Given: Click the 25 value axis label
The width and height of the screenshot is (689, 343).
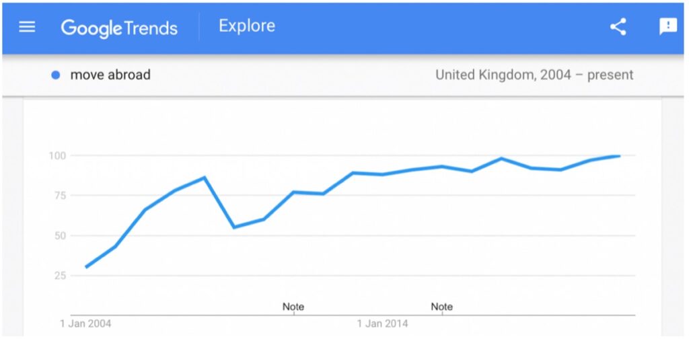Looking at the screenshot, I should [x=59, y=276].
